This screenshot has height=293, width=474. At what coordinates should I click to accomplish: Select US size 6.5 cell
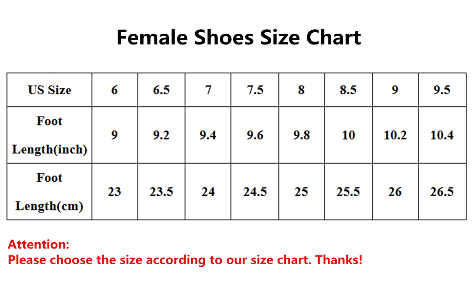pos(161,90)
